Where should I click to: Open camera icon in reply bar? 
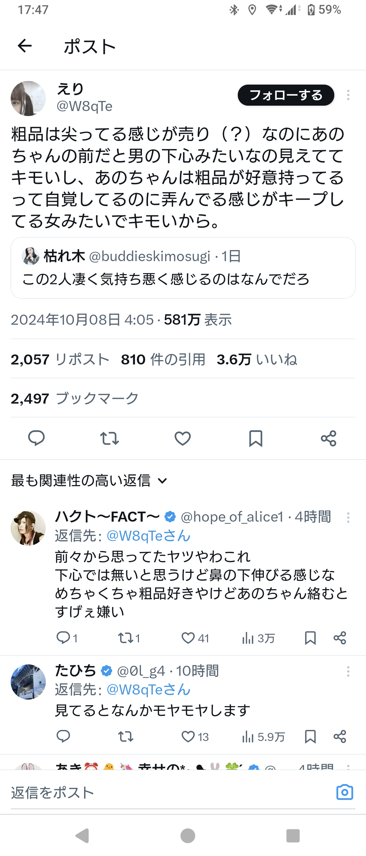[x=345, y=792]
